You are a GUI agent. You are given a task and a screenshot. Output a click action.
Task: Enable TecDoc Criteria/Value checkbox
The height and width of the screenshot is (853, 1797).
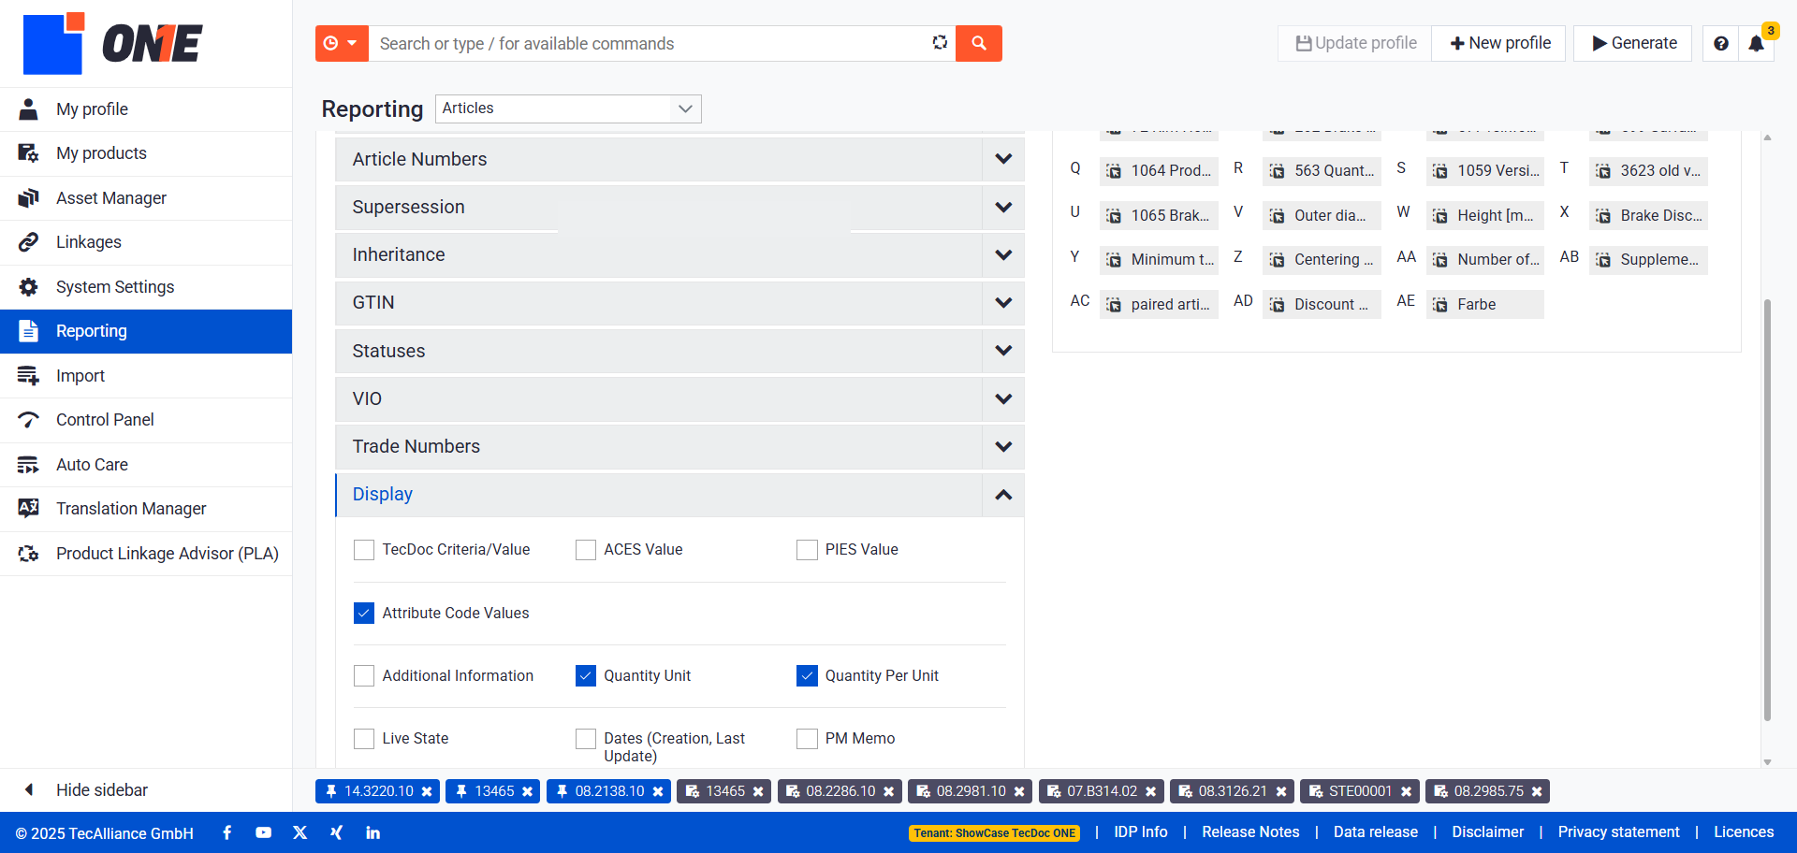point(364,550)
